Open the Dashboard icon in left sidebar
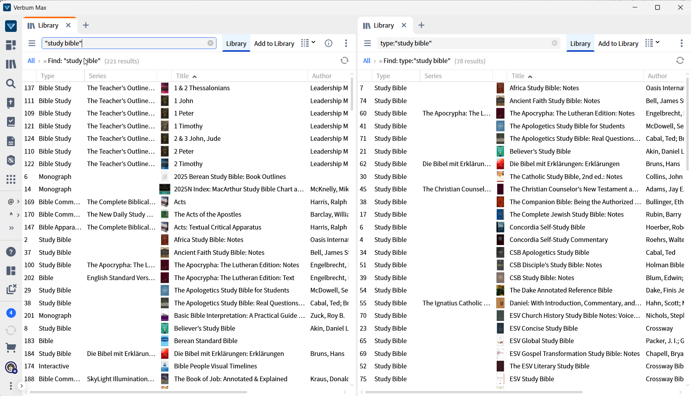Screen dimensions: 691x396 11,45
